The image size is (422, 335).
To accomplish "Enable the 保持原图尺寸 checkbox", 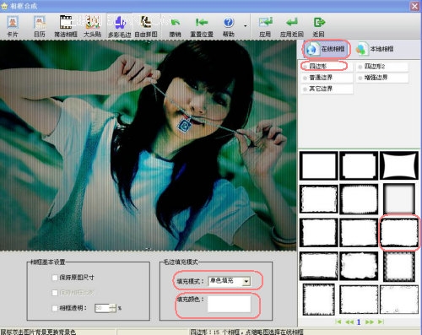I will [55, 278].
